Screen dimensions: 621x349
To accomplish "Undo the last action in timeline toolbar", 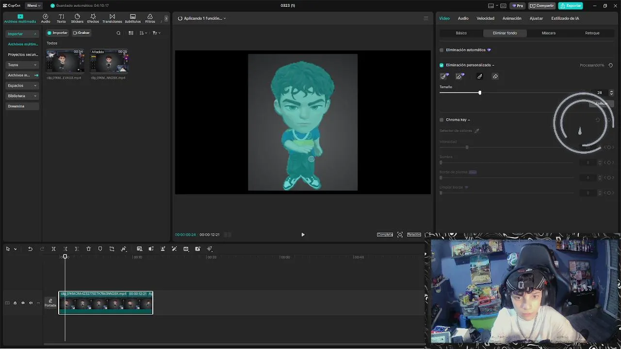I will click(x=30, y=249).
